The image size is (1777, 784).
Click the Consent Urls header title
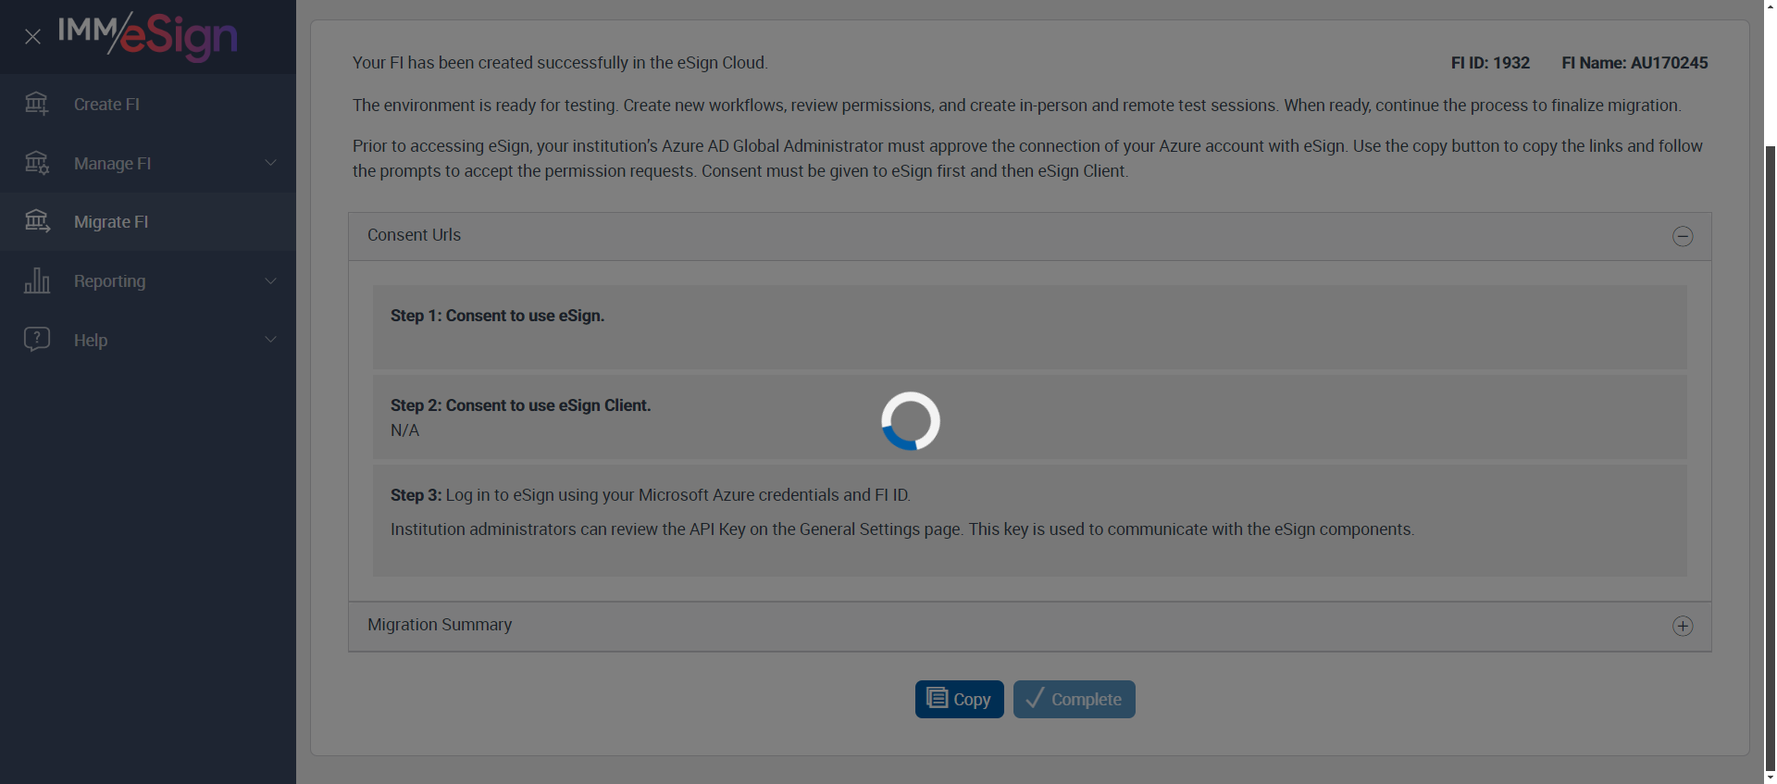[414, 235]
